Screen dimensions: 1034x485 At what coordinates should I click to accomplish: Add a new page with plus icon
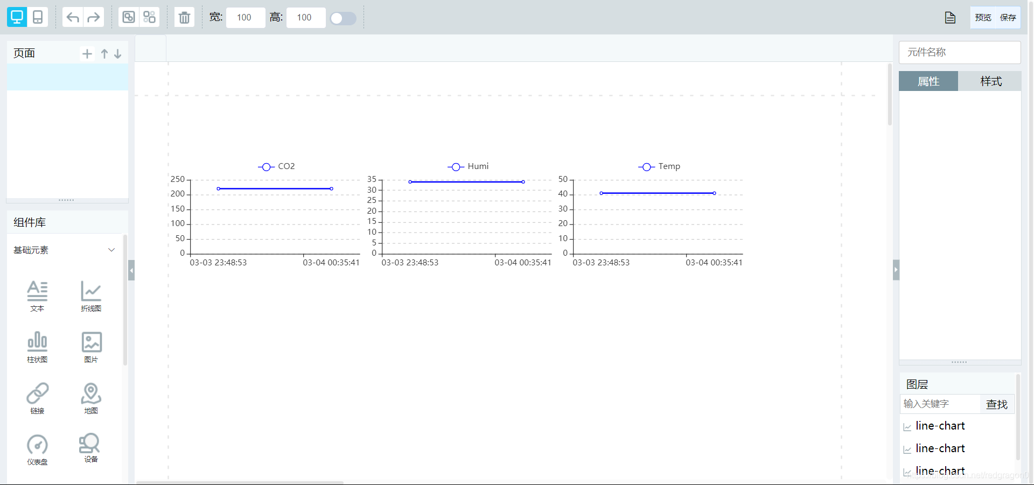[87, 53]
